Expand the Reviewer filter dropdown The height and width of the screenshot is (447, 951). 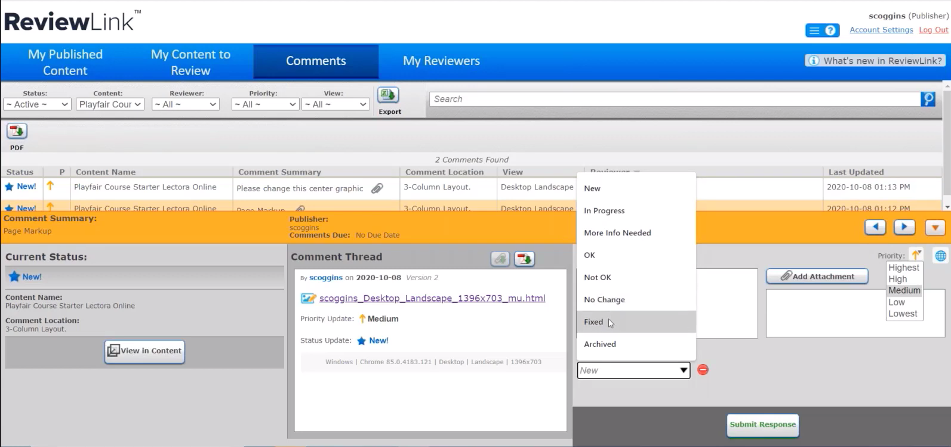186,104
